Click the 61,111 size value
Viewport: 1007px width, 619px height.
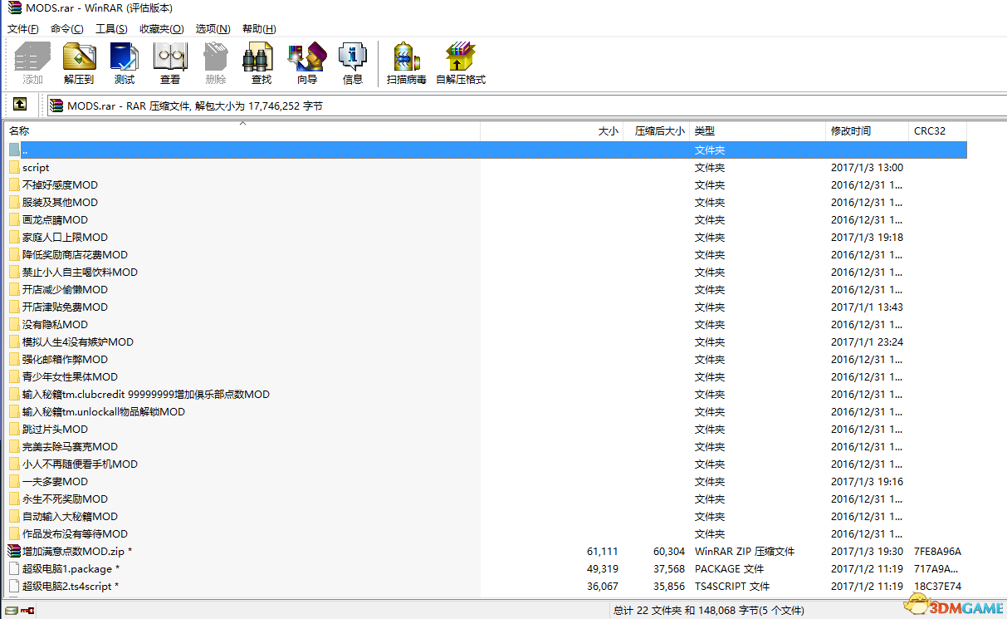coord(602,551)
